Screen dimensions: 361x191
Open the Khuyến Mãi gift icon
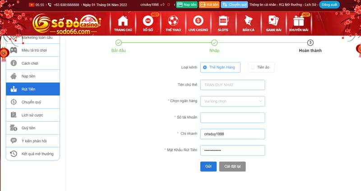pyautogui.click(x=299, y=21)
